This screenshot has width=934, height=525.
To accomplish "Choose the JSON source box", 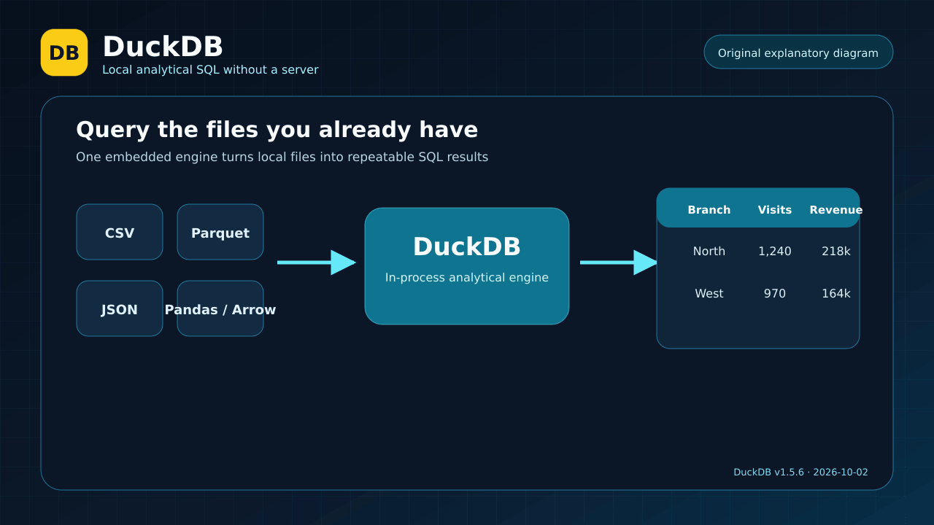I will (x=120, y=309).
